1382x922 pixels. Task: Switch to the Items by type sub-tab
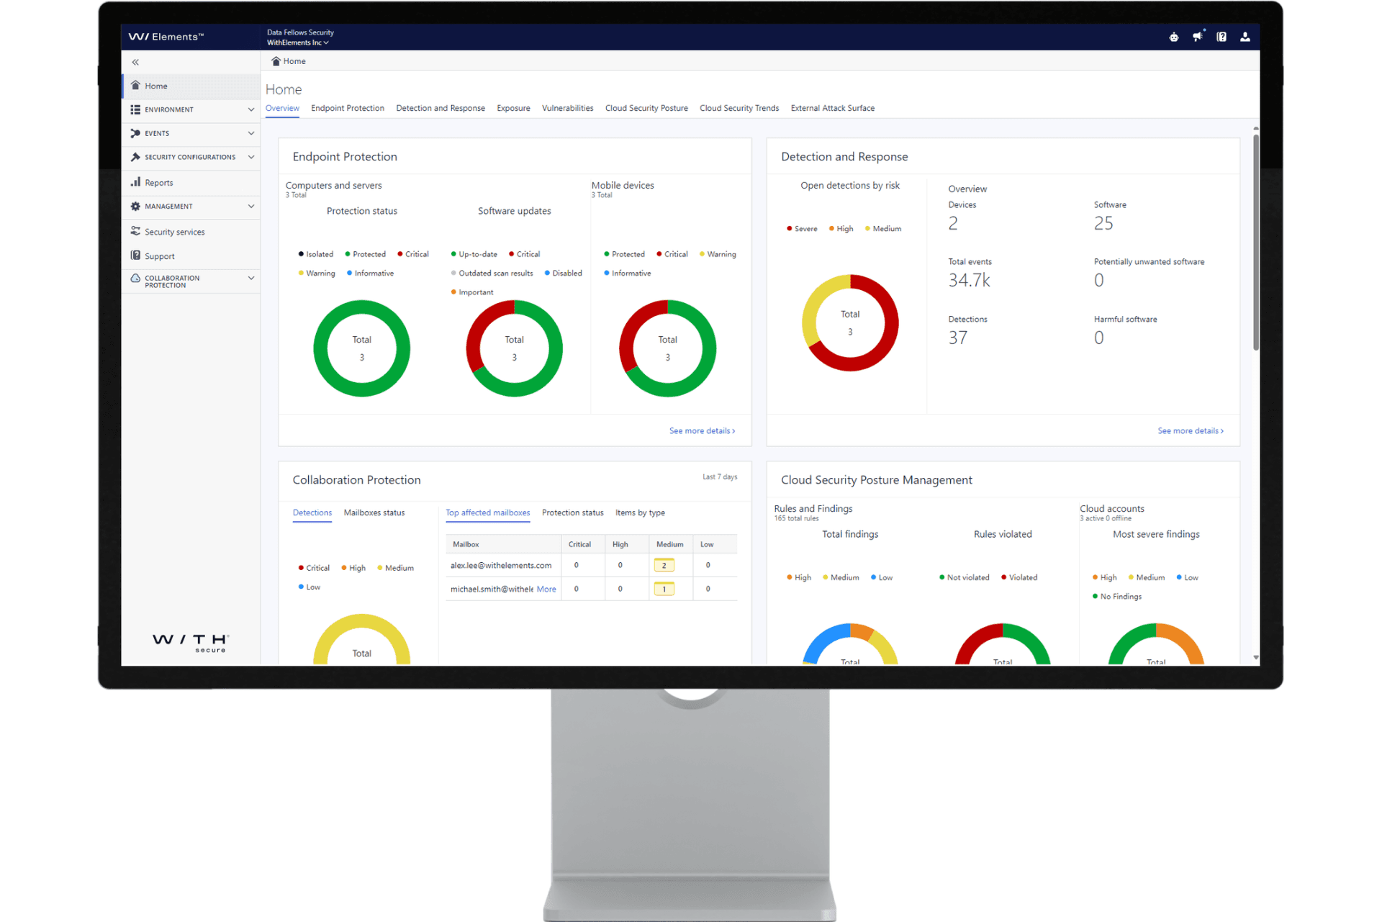point(640,512)
